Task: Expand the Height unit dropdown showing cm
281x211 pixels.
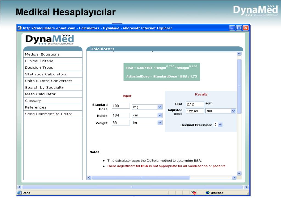Action: tap(160, 115)
